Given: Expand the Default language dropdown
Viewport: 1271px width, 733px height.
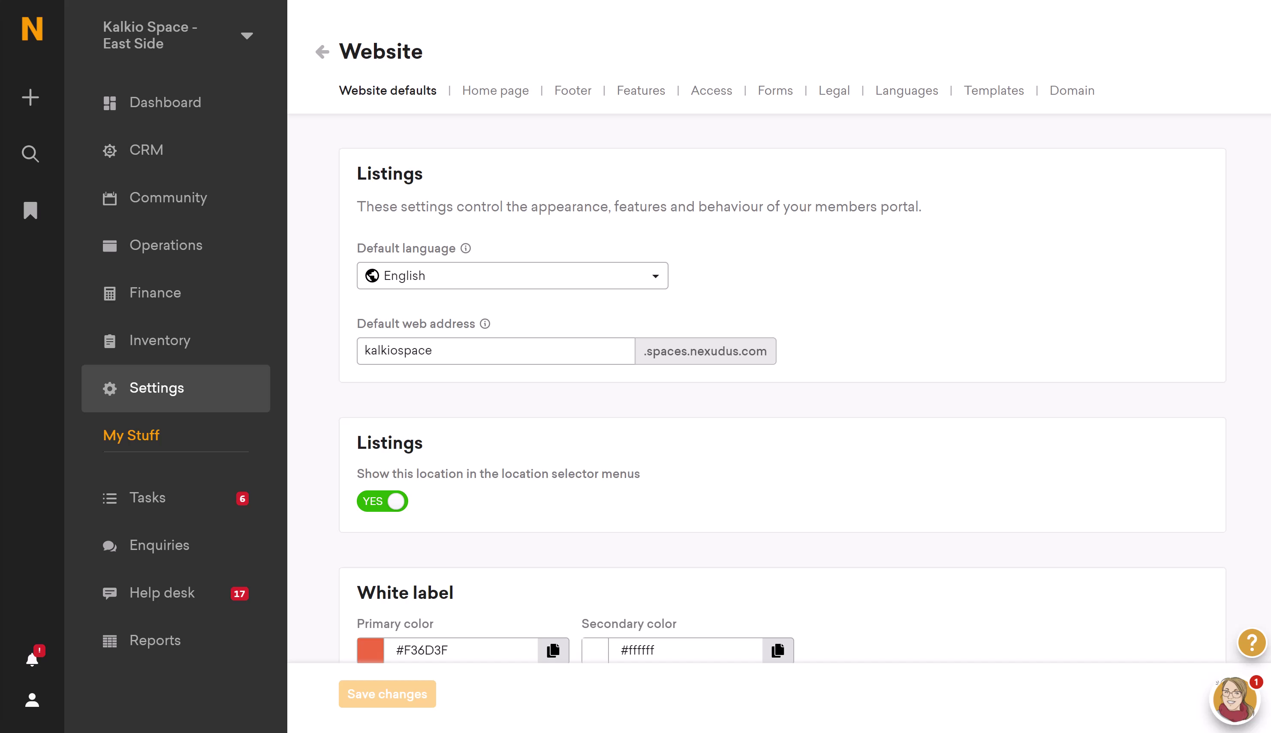Looking at the screenshot, I should 512,276.
